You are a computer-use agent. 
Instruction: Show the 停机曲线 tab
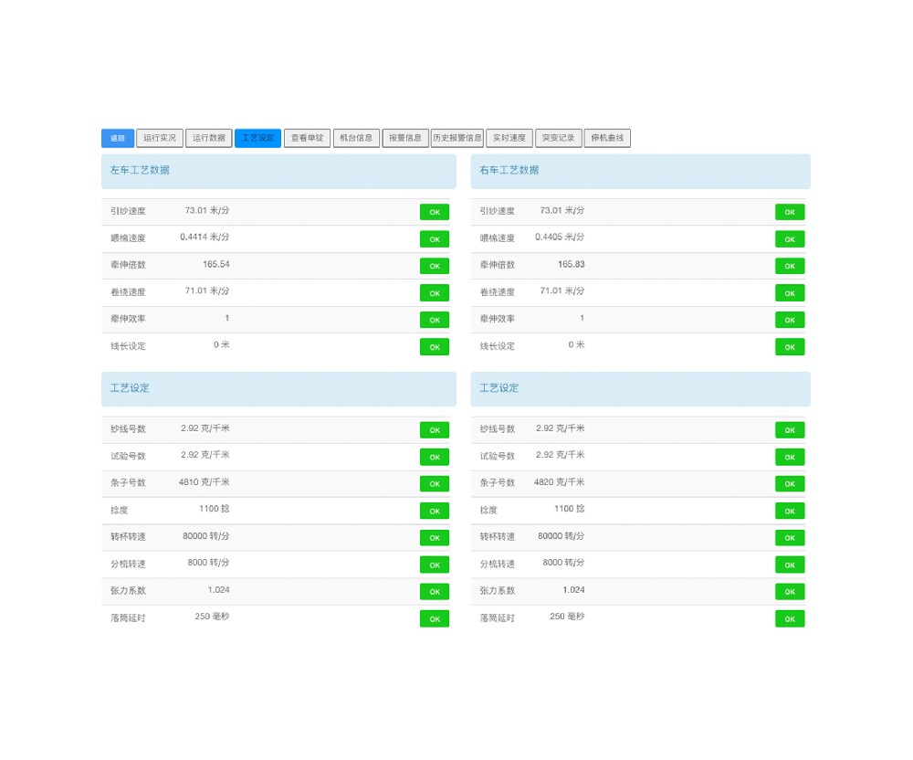(x=607, y=138)
